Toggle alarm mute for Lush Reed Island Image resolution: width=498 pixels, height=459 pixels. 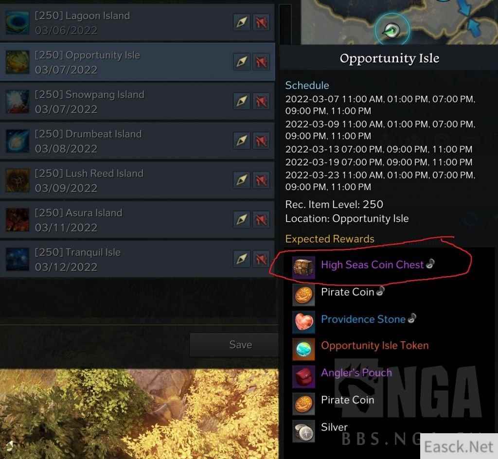coord(261,180)
